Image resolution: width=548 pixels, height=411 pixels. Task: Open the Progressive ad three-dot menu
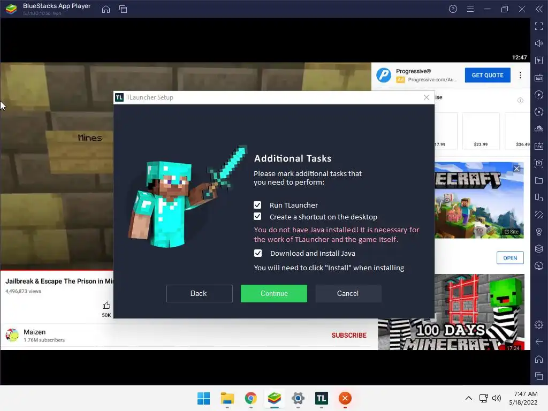520,75
